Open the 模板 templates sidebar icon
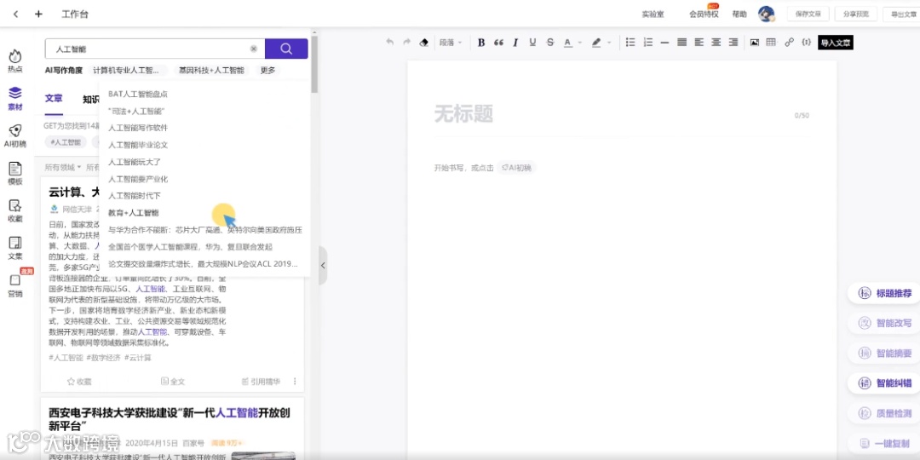 coord(15,174)
